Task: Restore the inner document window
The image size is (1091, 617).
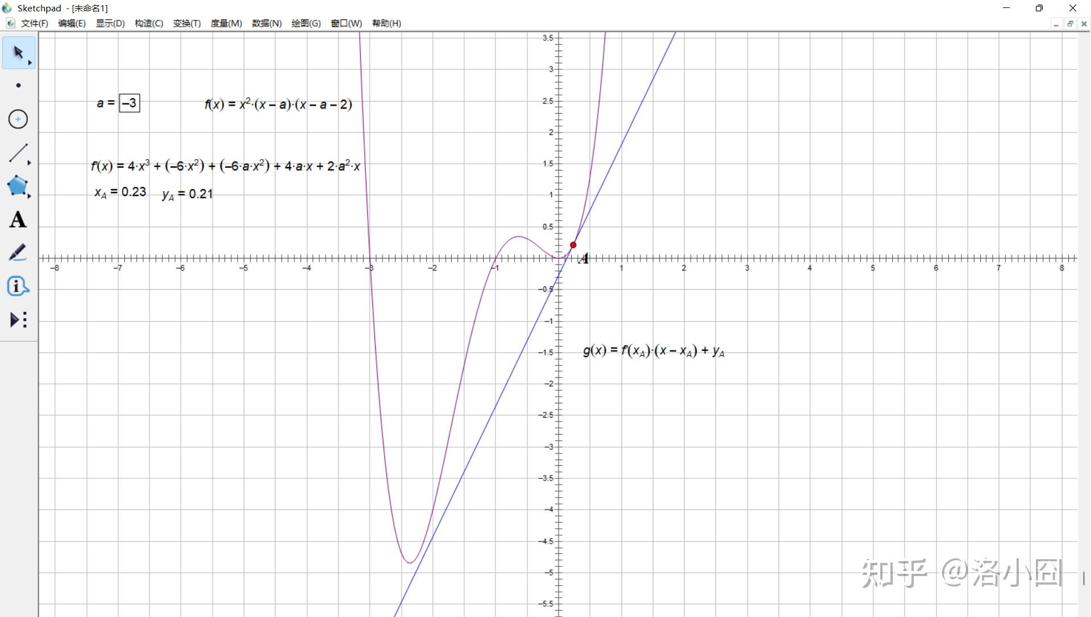Action: point(1070,24)
